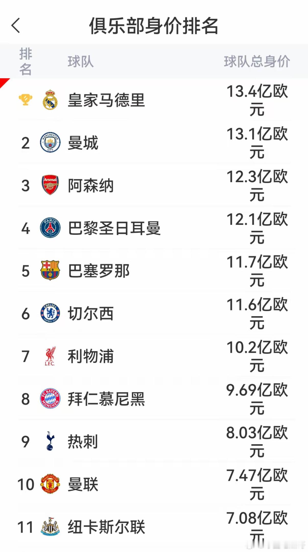Click the Bayern Munich crest
308x552 pixels.
(50, 399)
